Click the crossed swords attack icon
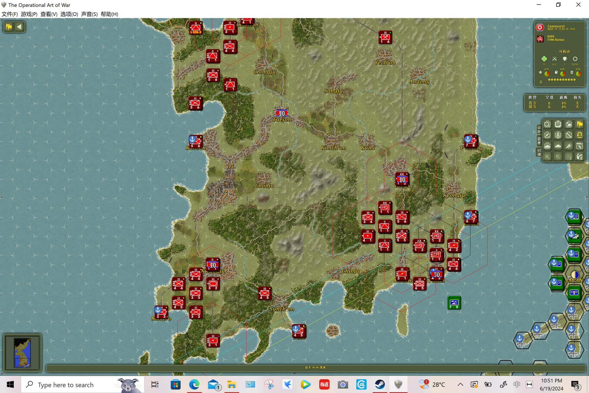 pyautogui.click(x=554, y=59)
